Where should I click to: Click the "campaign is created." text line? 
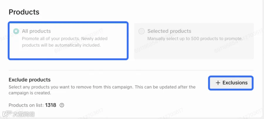click(x=30, y=93)
